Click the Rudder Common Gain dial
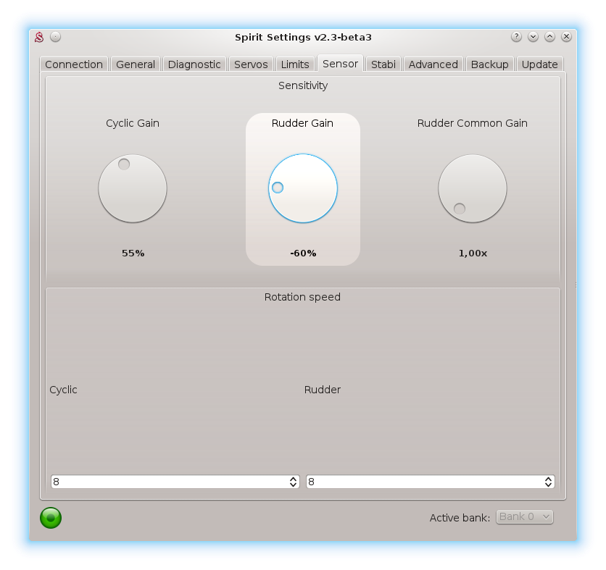The width and height of the screenshot is (606, 570). point(473,188)
